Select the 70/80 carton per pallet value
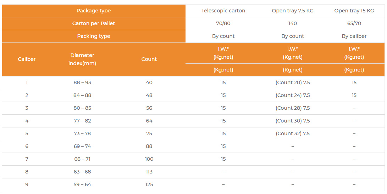 223,23
